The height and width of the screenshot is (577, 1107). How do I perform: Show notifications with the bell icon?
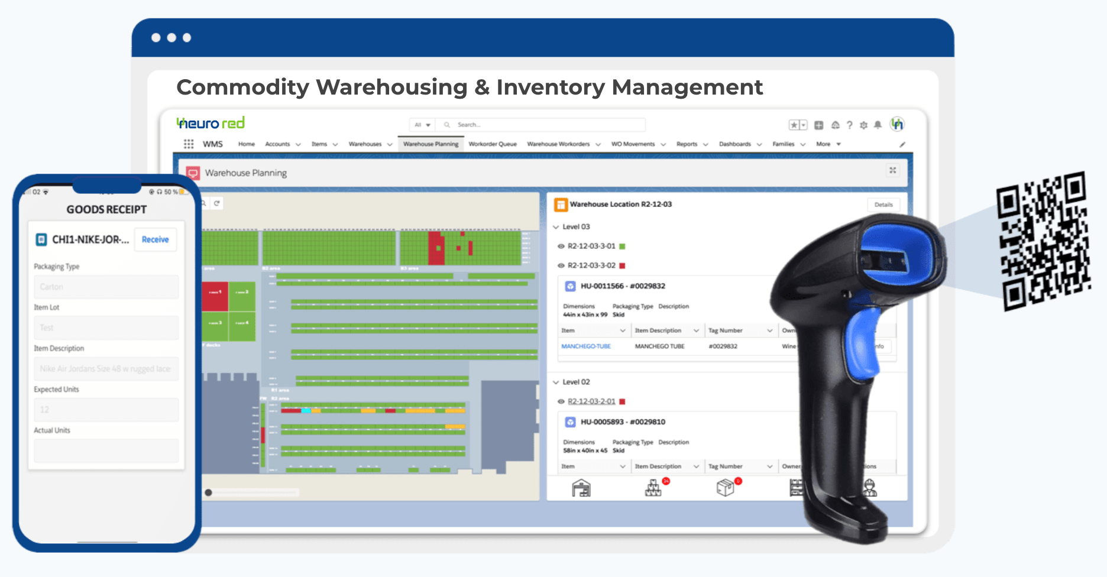[x=878, y=125]
